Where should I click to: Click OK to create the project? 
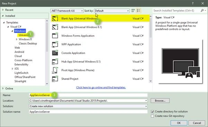[179, 123]
